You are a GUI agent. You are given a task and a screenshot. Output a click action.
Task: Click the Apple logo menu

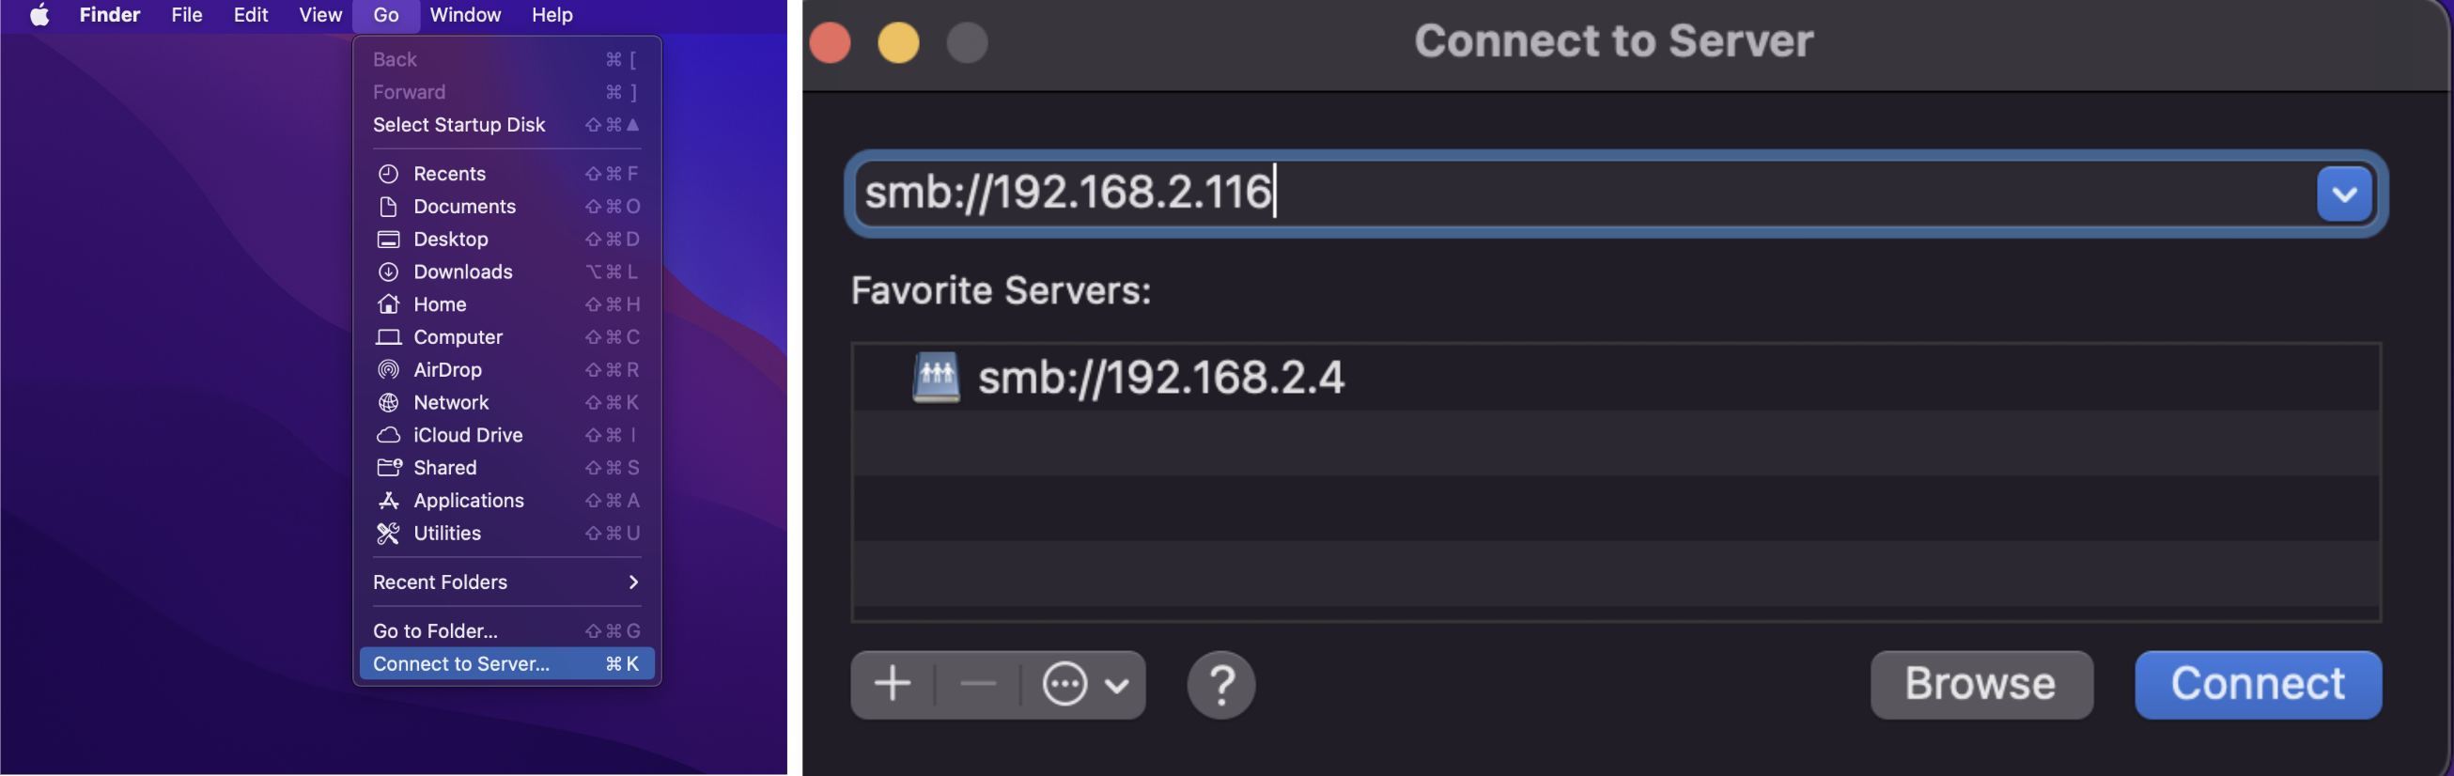click(39, 15)
